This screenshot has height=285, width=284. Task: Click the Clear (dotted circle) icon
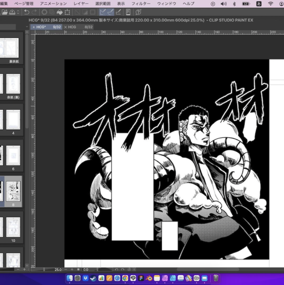(44, 12)
